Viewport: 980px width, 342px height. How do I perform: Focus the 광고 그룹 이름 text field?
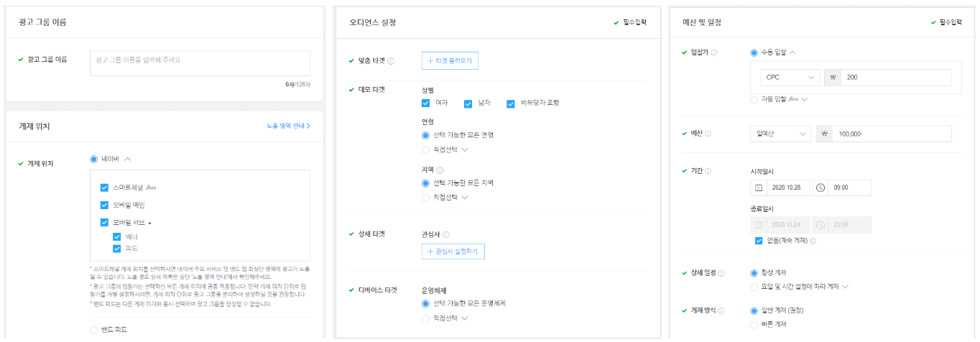coord(200,63)
